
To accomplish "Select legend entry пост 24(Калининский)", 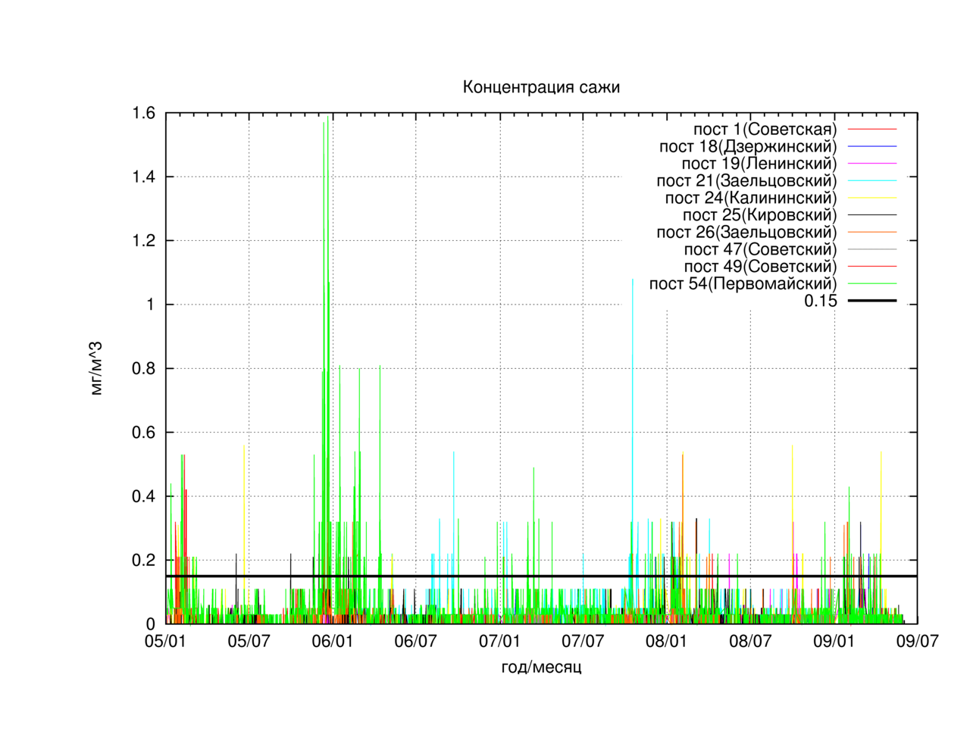I will coord(751,198).
